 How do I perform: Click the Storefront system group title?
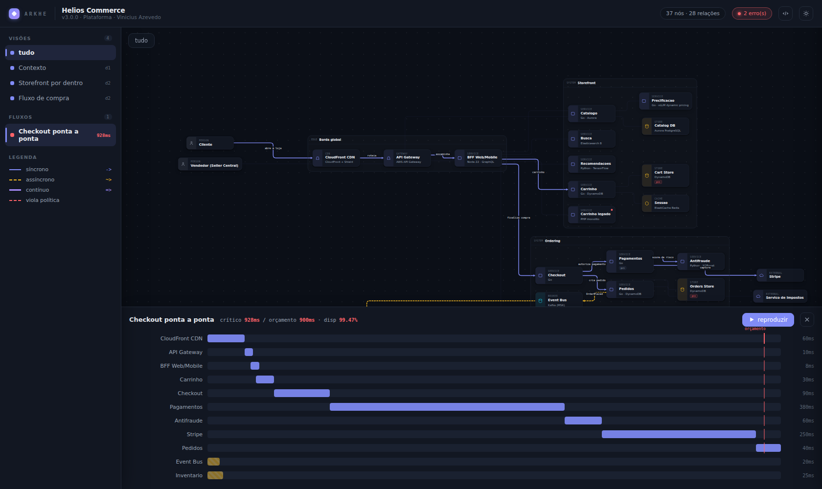[586, 83]
